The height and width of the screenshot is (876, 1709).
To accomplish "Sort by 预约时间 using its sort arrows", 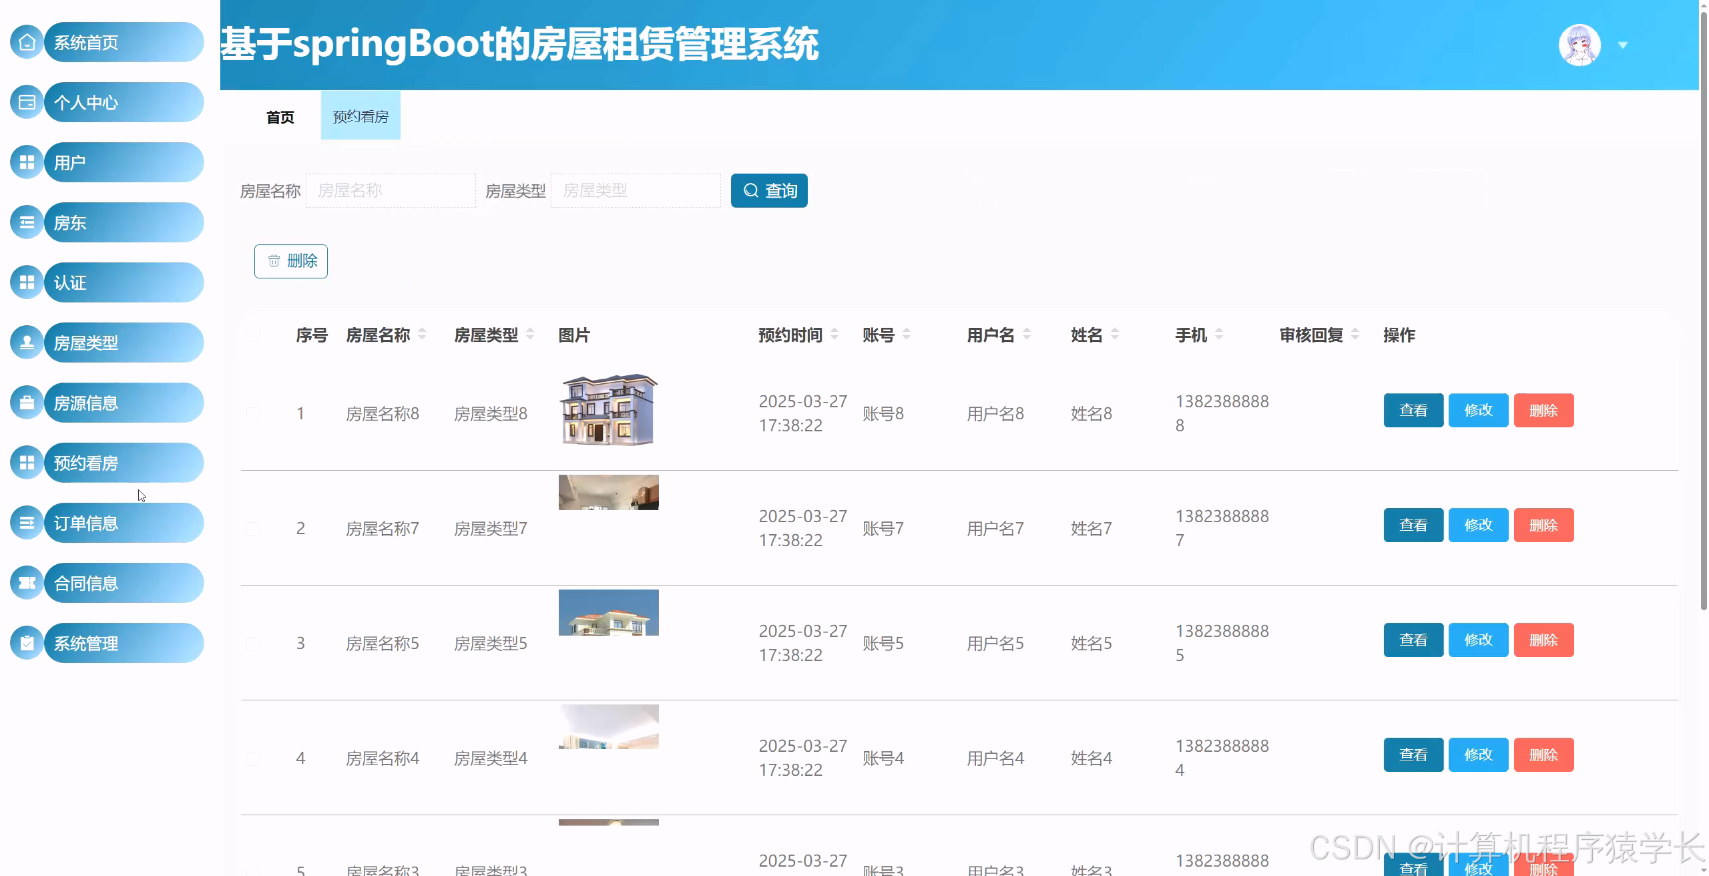I will tap(836, 335).
